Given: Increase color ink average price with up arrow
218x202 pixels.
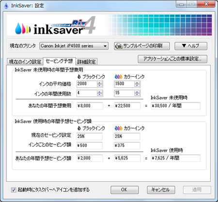Looking at the screenshot, I should 137,83.
